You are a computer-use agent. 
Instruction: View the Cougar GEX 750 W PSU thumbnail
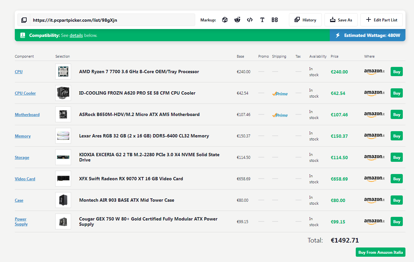pyautogui.click(x=63, y=221)
